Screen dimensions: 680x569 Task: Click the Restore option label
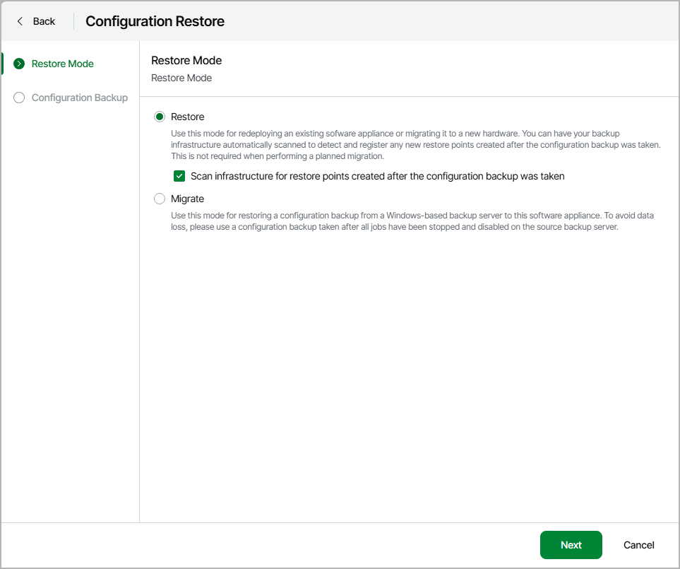coord(187,117)
